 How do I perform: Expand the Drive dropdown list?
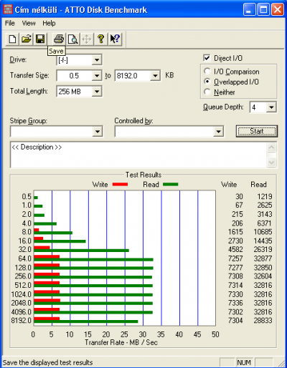tap(97, 60)
